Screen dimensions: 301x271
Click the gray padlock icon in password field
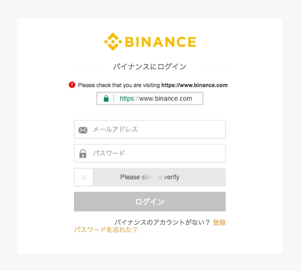[x=83, y=153]
